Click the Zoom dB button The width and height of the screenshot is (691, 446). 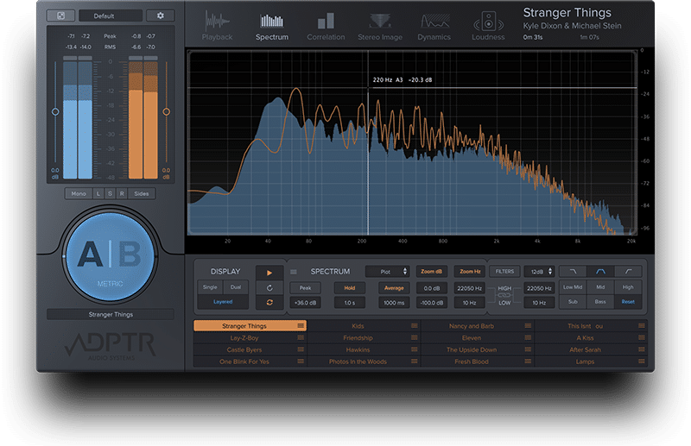point(431,272)
